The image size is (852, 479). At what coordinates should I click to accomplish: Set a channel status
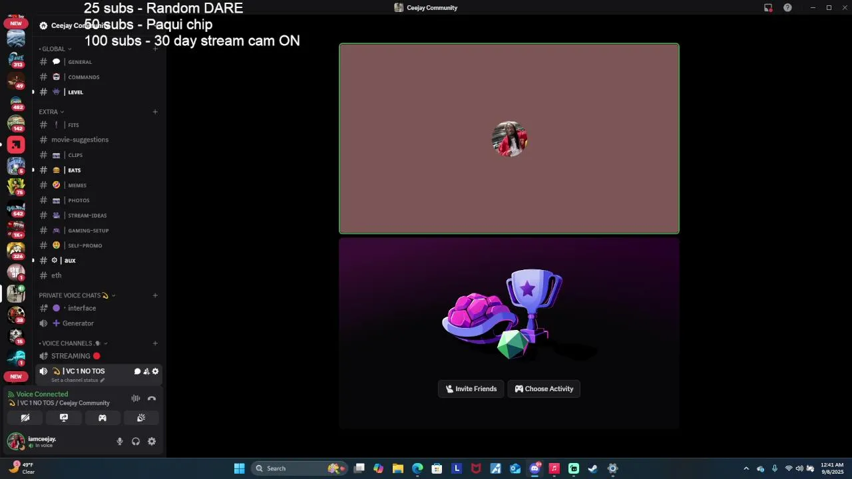[78, 381]
